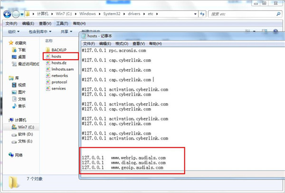Open the 组织 dropdown in Explorer toolbar
285x193 pixels.
coord(14,32)
